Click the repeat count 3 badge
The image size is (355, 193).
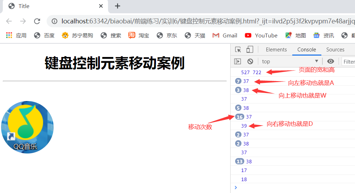(238, 90)
